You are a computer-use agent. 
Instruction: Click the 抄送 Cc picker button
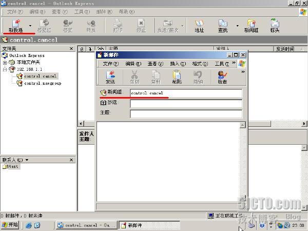point(109,103)
